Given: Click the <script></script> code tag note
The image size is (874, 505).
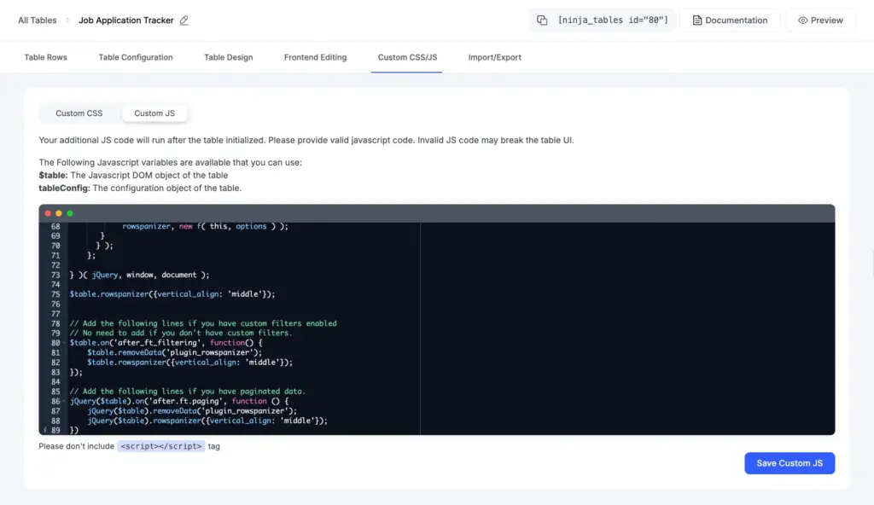Looking at the screenshot, I should (x=161, y=446).
